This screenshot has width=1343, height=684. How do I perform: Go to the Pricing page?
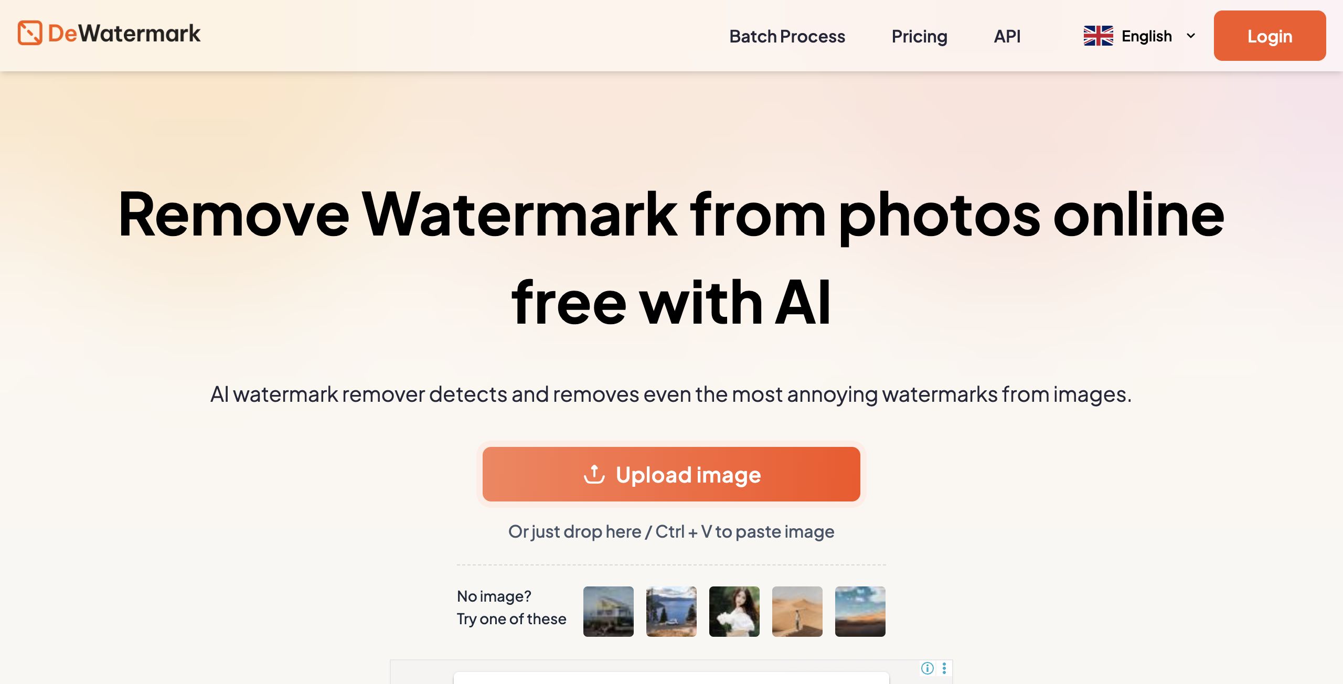[x=919, y=36]
